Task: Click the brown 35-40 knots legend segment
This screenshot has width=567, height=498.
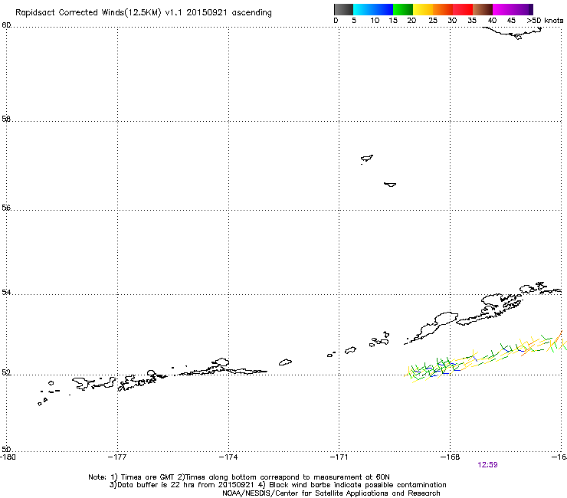Action: pyautogui.click(x=483, y=9)
